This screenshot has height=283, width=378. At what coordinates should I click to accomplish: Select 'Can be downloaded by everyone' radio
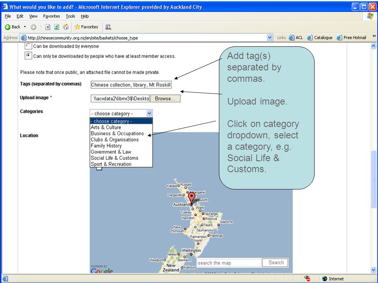28,46
